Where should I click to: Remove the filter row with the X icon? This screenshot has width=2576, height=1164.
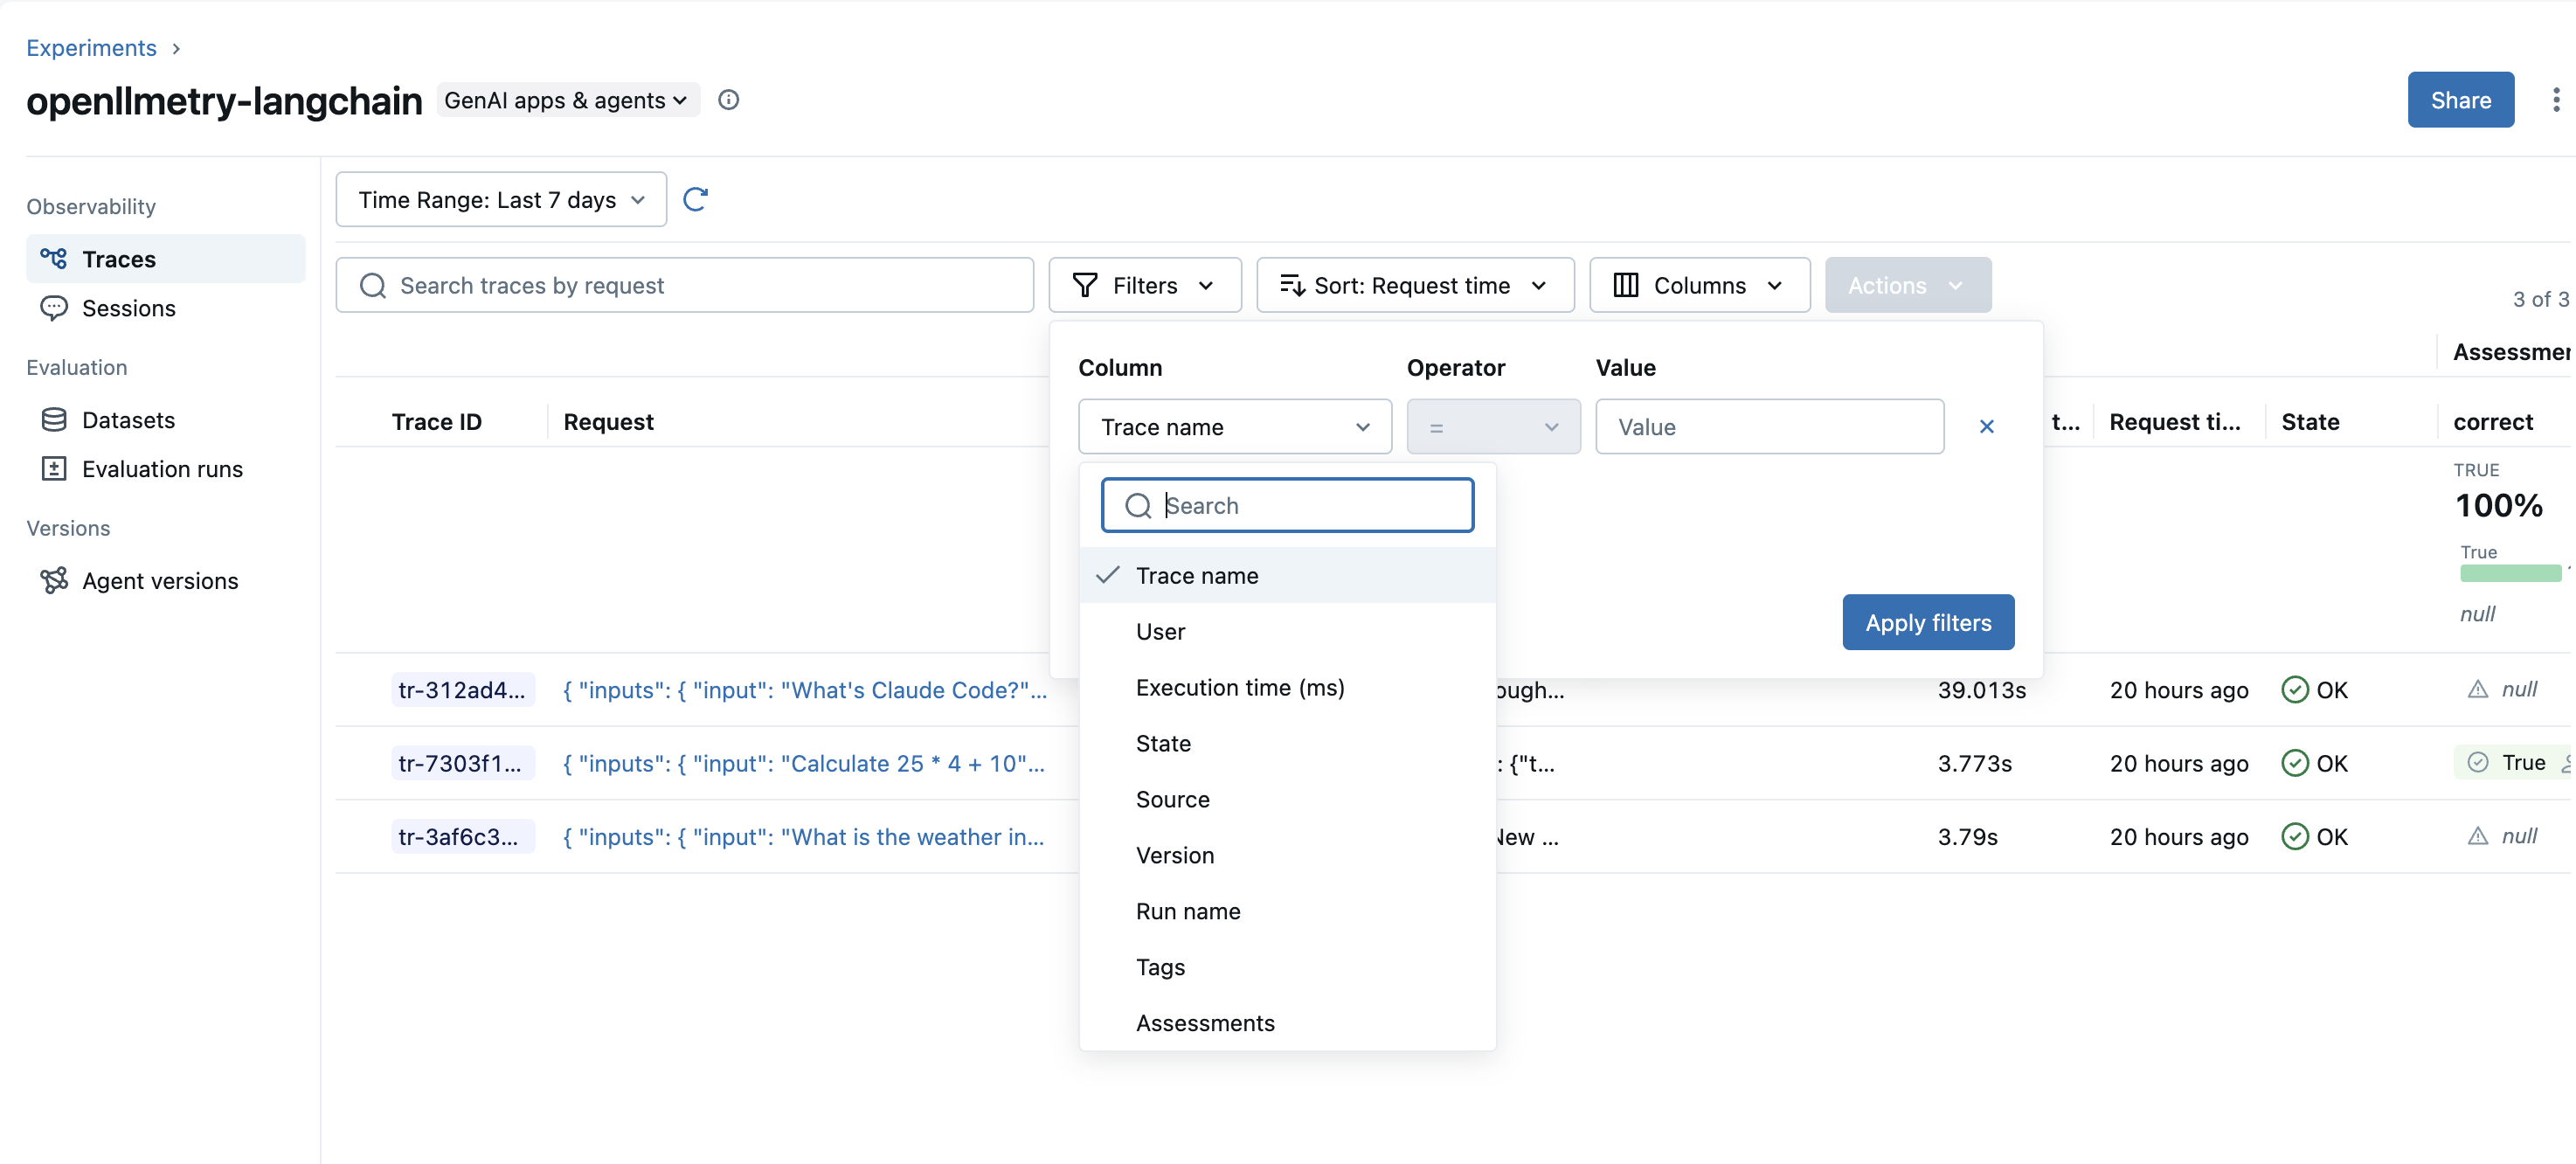click(x=1986, y=426)
